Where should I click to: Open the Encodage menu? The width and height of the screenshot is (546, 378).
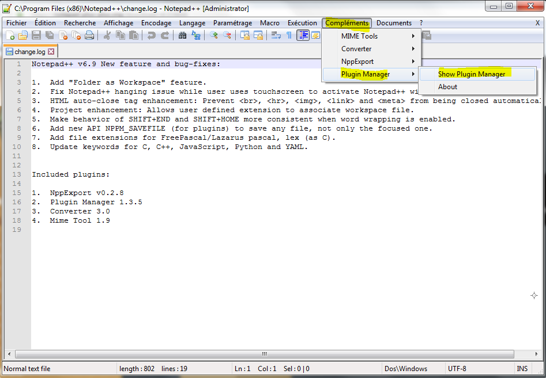[x=156, y=23]
